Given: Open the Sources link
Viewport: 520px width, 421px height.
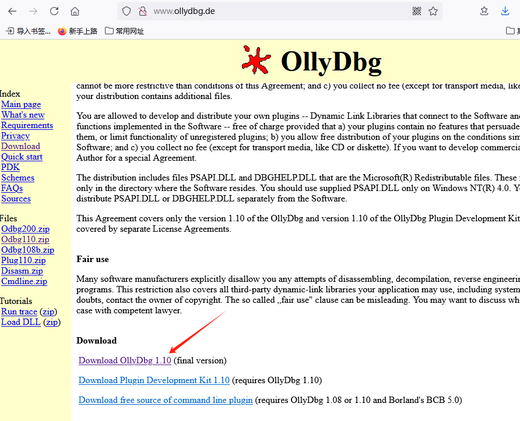Looking at the screenshot, I should (16, 199).
